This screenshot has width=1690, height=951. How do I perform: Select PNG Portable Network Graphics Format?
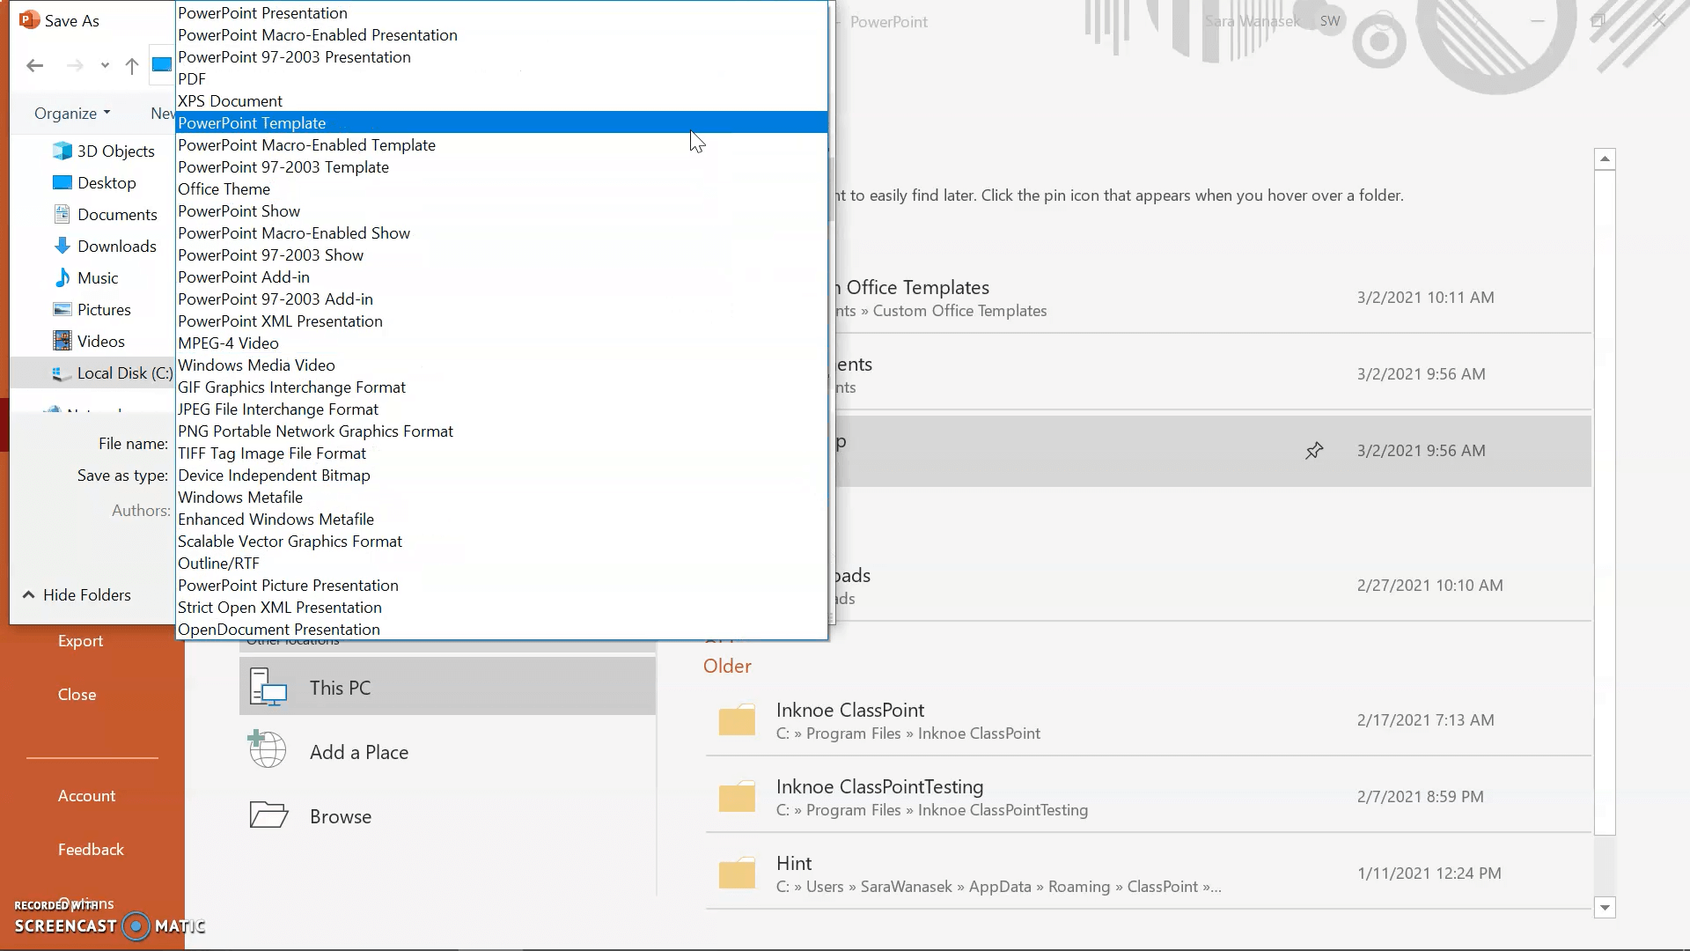click(314, 431)
